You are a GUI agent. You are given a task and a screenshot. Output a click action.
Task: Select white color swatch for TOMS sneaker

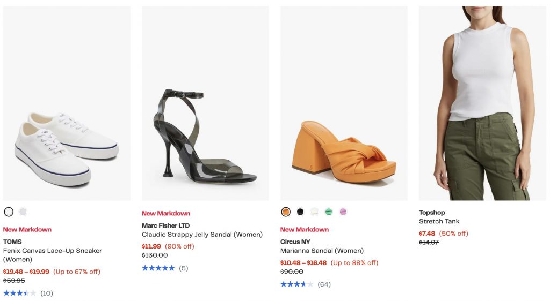coord(9,212)
